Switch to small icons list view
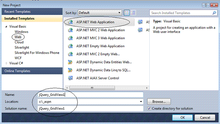Screen dimensions: 220x124 coord(133,13)
